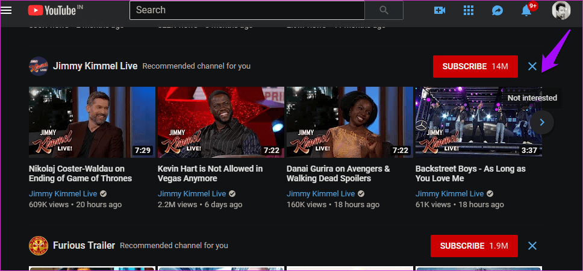583x271 pixels.
Task: Open the notifications bell
Action: click(x=526, y=10)
